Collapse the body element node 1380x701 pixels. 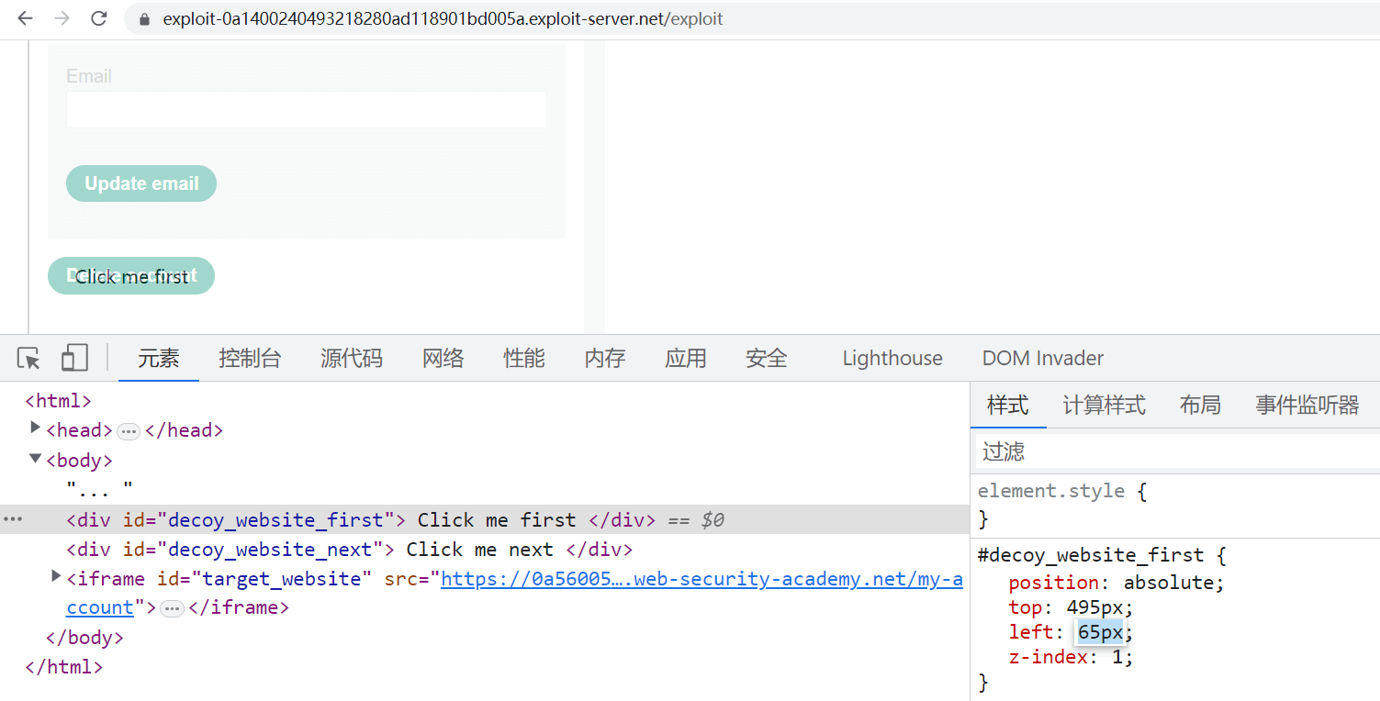tap(36, 458)
